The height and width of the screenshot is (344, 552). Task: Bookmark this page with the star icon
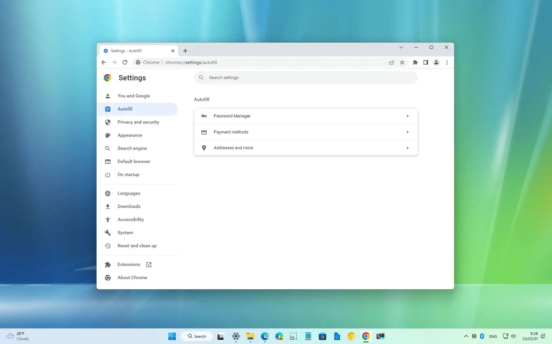coord(402,62)
